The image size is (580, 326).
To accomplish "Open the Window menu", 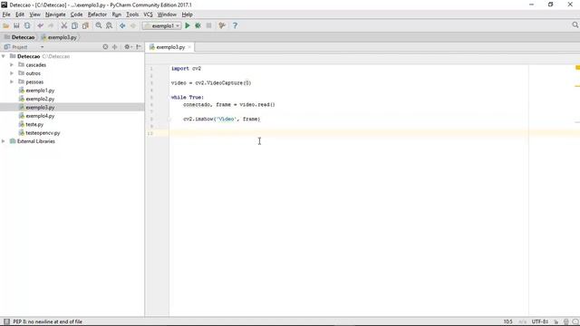I will coord(167,14).
